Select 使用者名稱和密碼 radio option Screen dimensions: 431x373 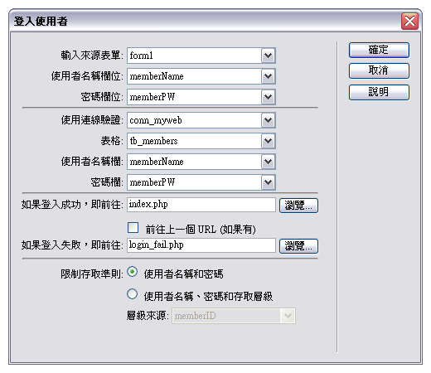click(132, 272)
